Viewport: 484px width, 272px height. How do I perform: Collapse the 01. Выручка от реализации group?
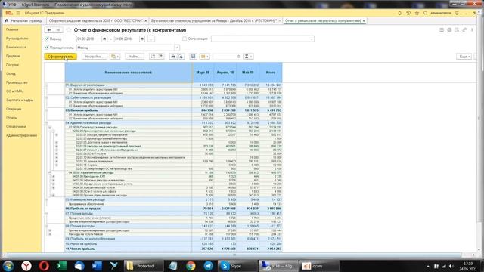coord(47,85)
